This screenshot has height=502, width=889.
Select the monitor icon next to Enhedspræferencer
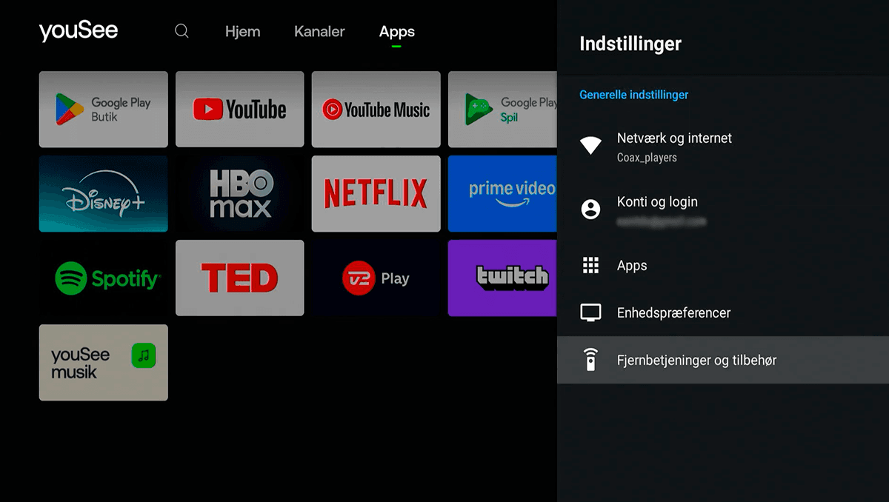click(590, 312)
